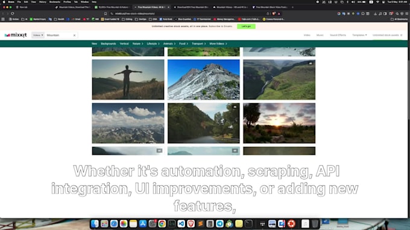
Task: Go to the Sound Effects section
Action: tap(338, 35)
